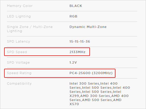Click the Memory Color label
This screenshot has width=146, height=109.
(20, 6)
